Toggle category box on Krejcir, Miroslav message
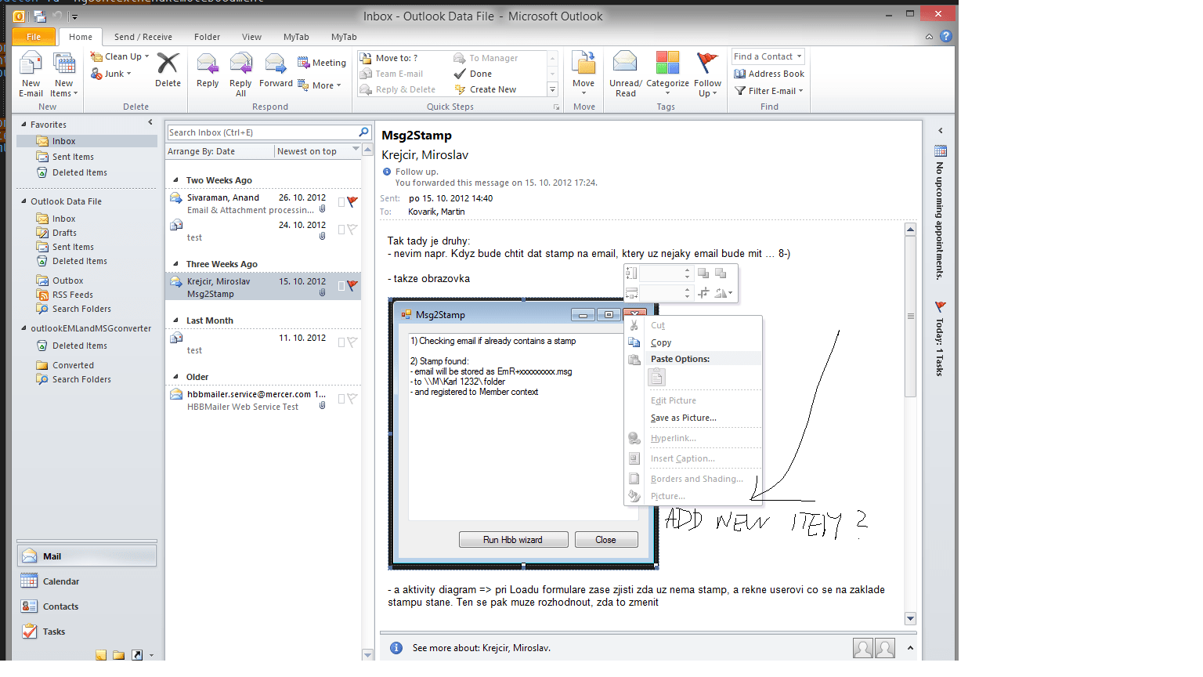1203x677 pixels. tap(341, 287)
